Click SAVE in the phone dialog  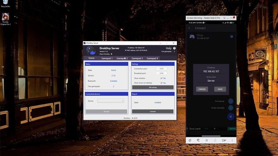coord(220,89)
